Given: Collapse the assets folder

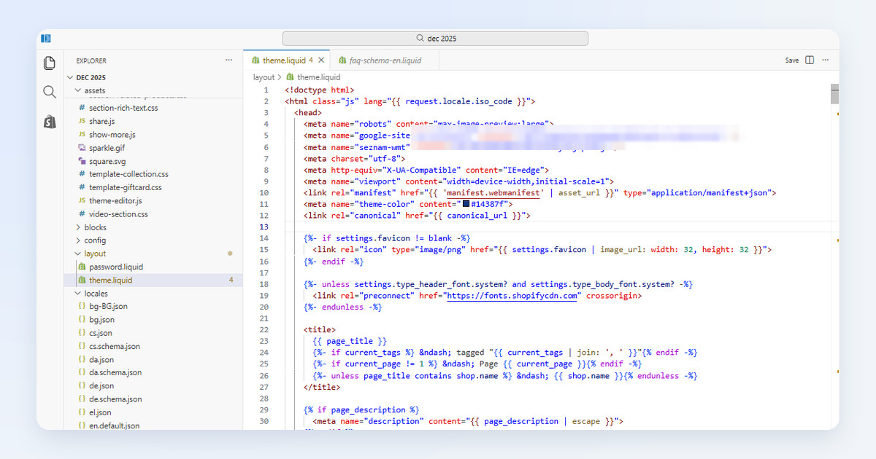Looking at the screenshot, I should [x=95, y=90].
